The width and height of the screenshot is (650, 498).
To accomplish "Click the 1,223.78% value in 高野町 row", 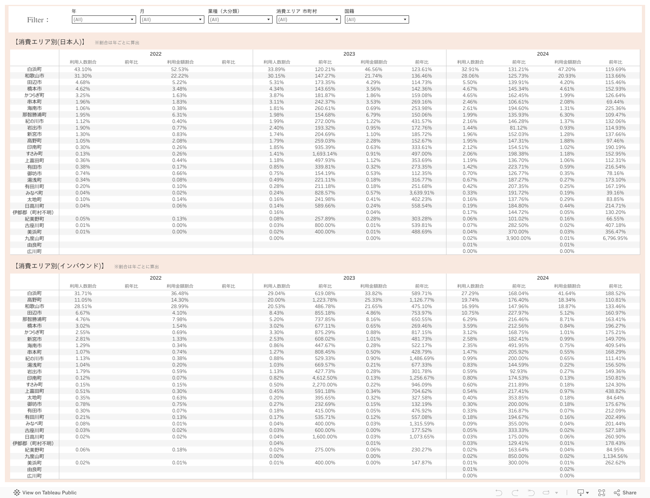I will 325,300.
